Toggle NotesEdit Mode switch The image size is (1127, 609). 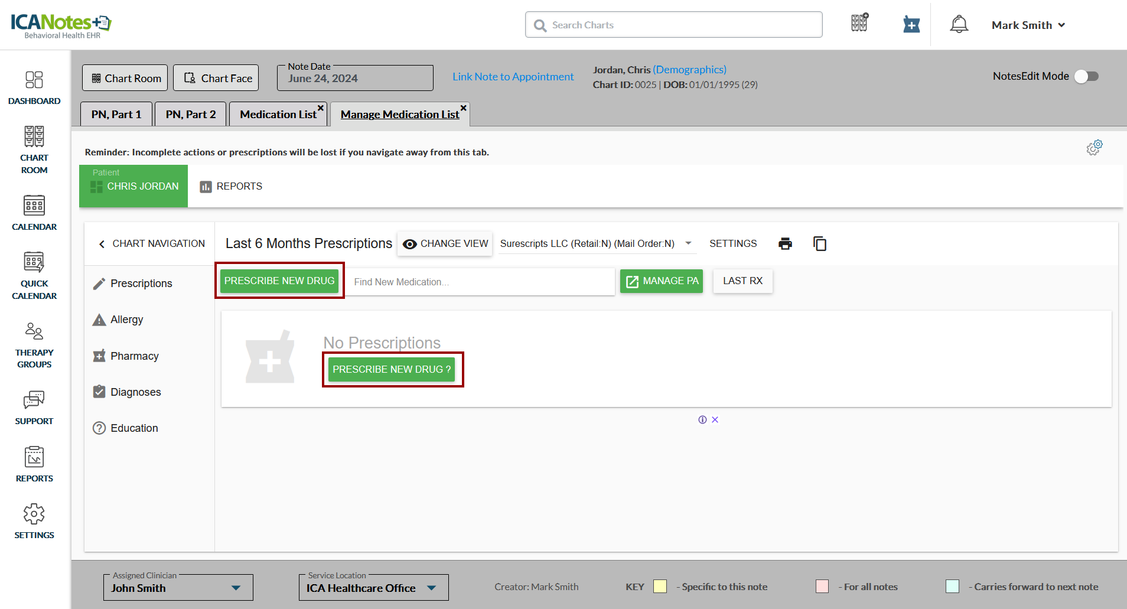pyautogui.click(x=1086, y=76)
